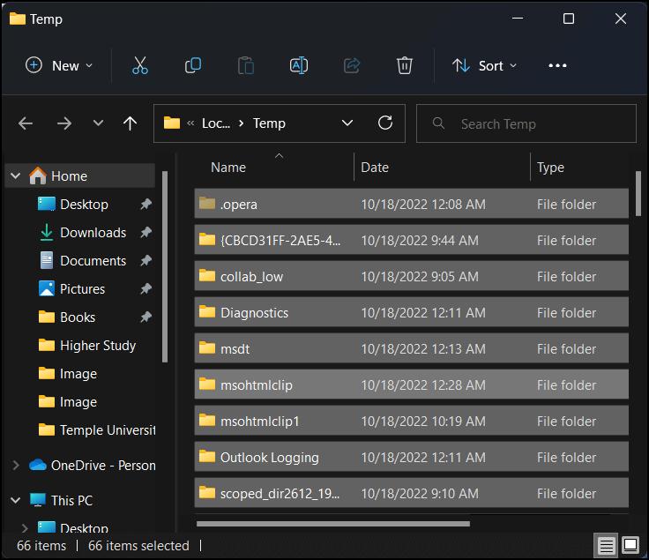Collapse the Home tree section
The image size is (649, 560).
point(16,176)
